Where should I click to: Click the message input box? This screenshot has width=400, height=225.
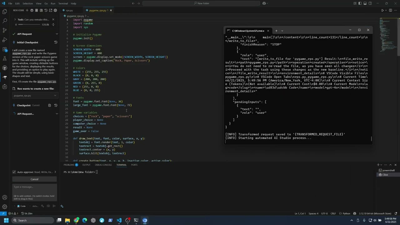pos(34,192)
